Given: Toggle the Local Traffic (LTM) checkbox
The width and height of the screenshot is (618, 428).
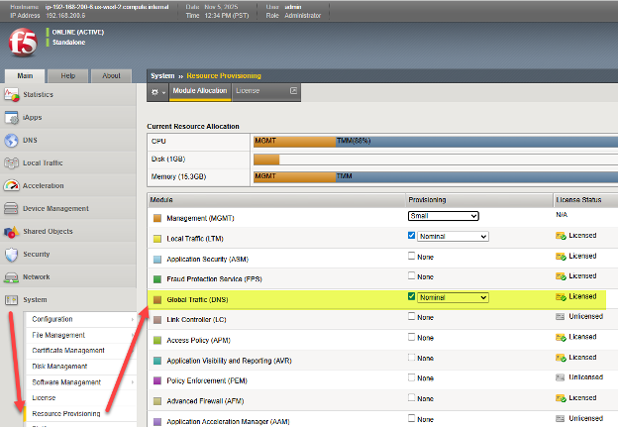Looking at the screenshot, I should pyautogui.click(x=412, y=236).
